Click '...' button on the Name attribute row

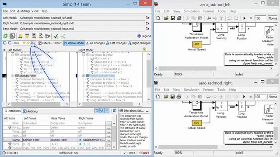click(108, 140)
